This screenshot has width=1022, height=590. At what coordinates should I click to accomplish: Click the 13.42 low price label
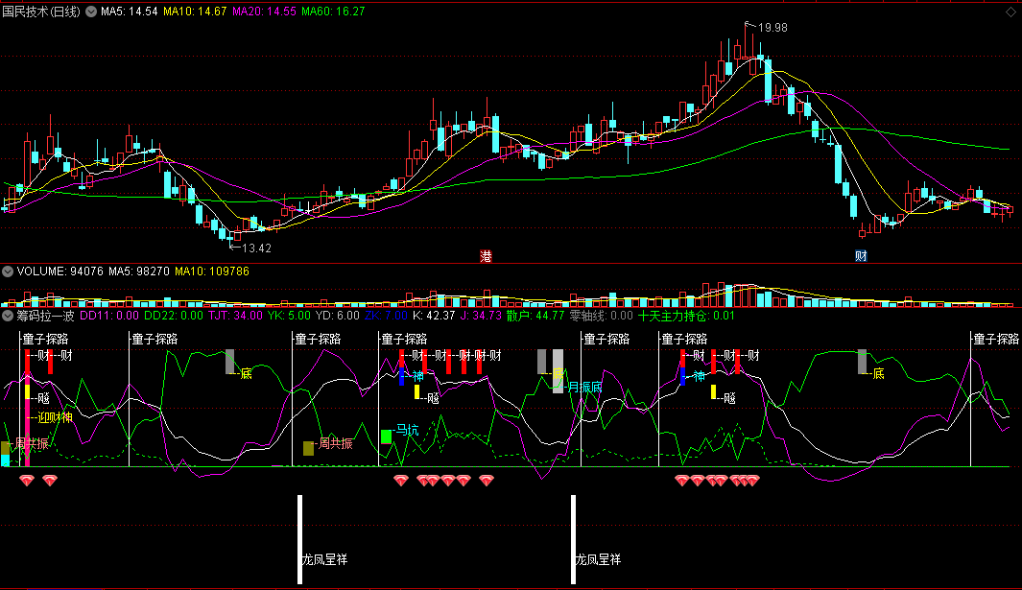point(256,248)
